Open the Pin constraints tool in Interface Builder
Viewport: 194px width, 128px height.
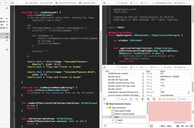182,126
